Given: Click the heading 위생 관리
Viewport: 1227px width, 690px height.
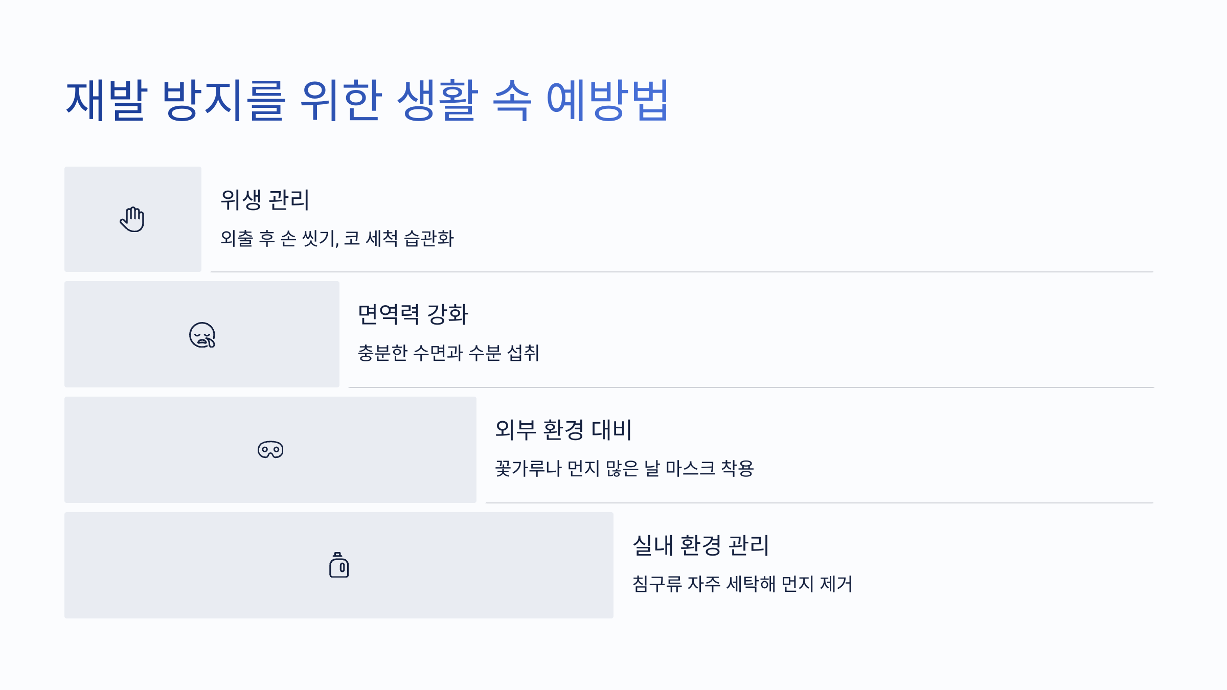Looking at the screenshot, I should (x=265, y=200).
